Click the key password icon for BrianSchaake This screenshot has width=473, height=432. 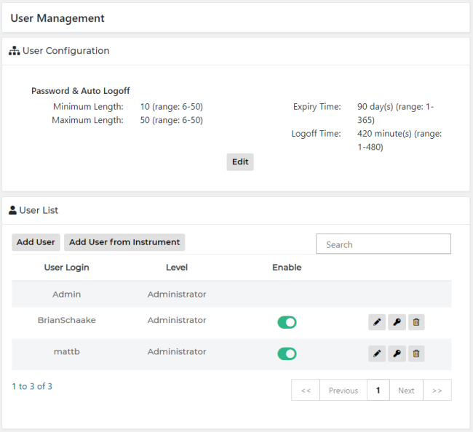tap(397, 322)
